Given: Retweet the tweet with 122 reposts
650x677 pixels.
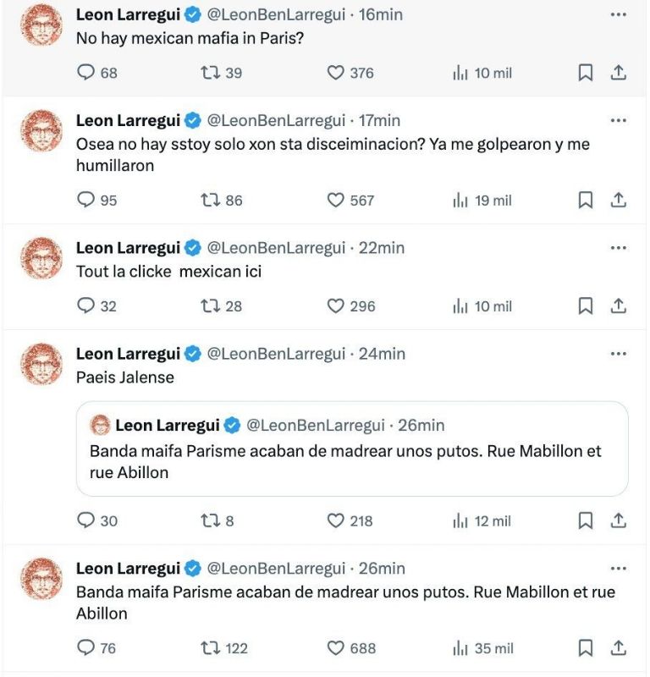Looking at the screenshot, I should point(210,648).
